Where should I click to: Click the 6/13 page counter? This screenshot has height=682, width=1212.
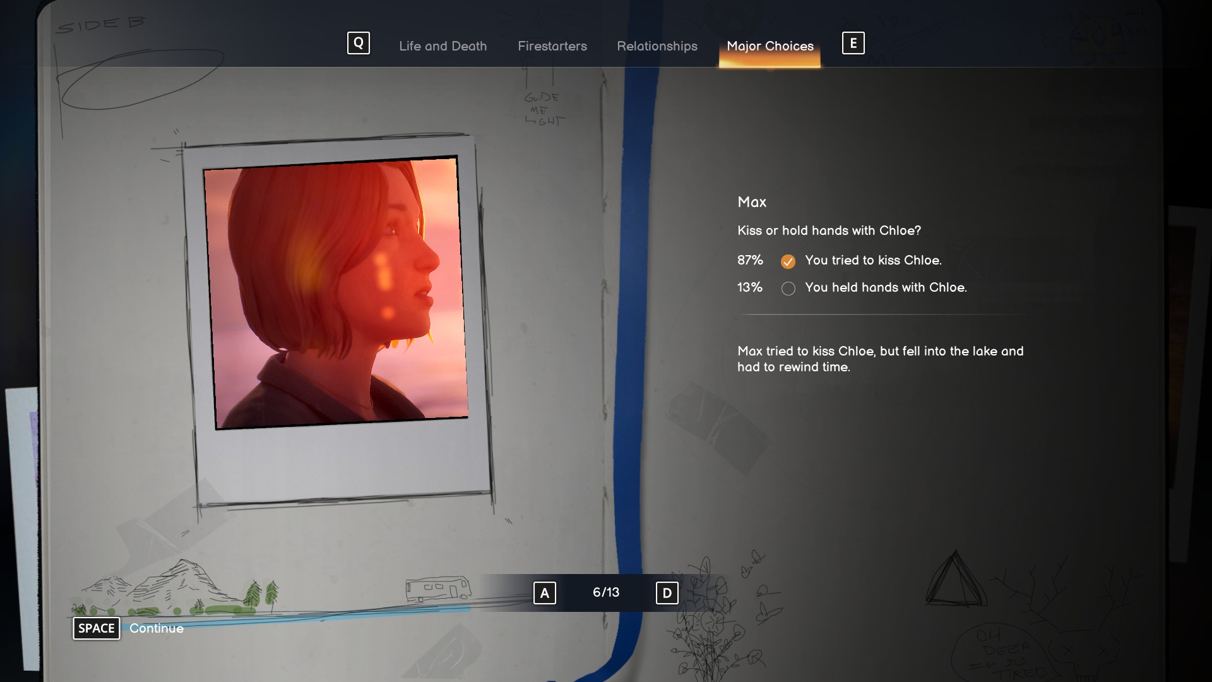(605, 592)
